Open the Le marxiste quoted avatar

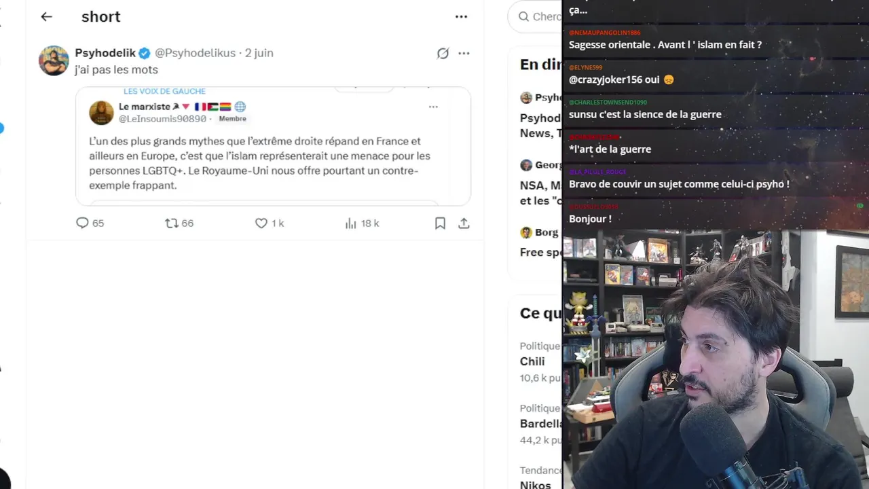pyautogui.click(x=101, y=112)
